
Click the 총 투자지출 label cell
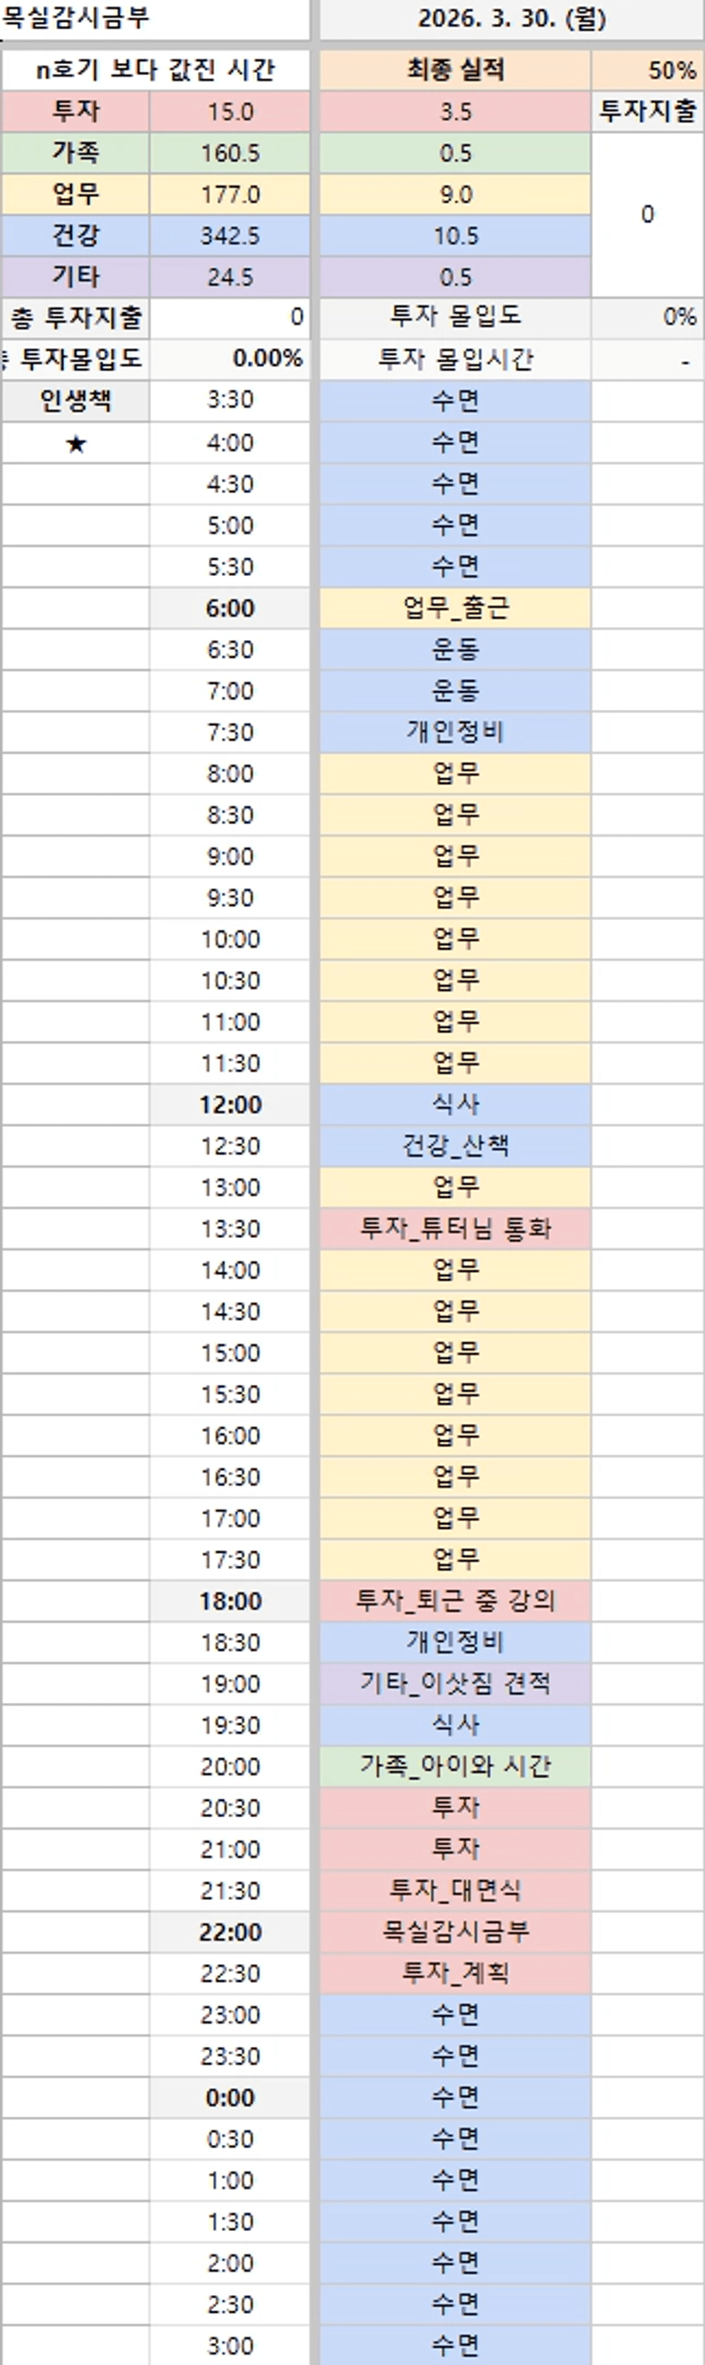[x=75, y=318]
